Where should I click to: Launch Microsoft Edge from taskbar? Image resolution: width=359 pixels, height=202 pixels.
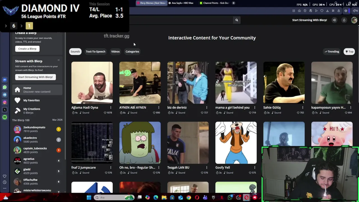pyautogui.click(x=156, y=198)
